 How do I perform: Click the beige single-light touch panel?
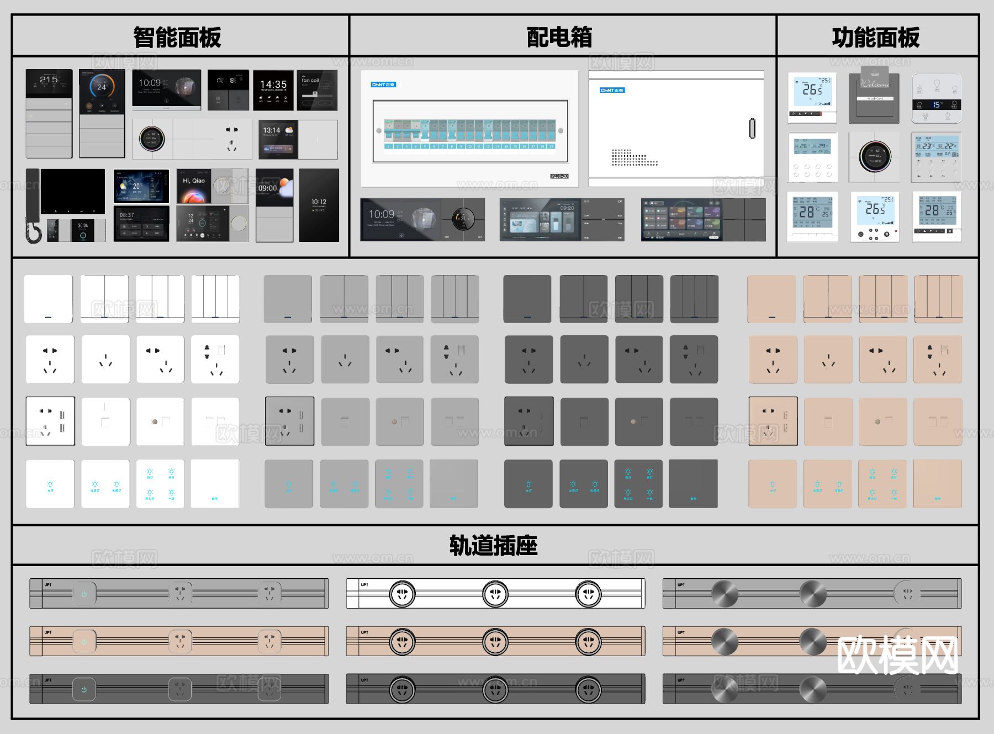point(773,484)
